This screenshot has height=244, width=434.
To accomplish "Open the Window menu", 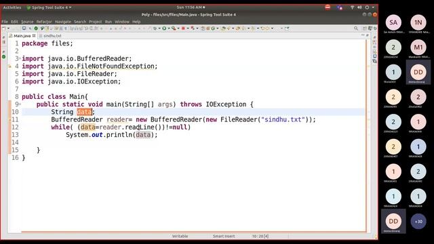I will [122, 22].
